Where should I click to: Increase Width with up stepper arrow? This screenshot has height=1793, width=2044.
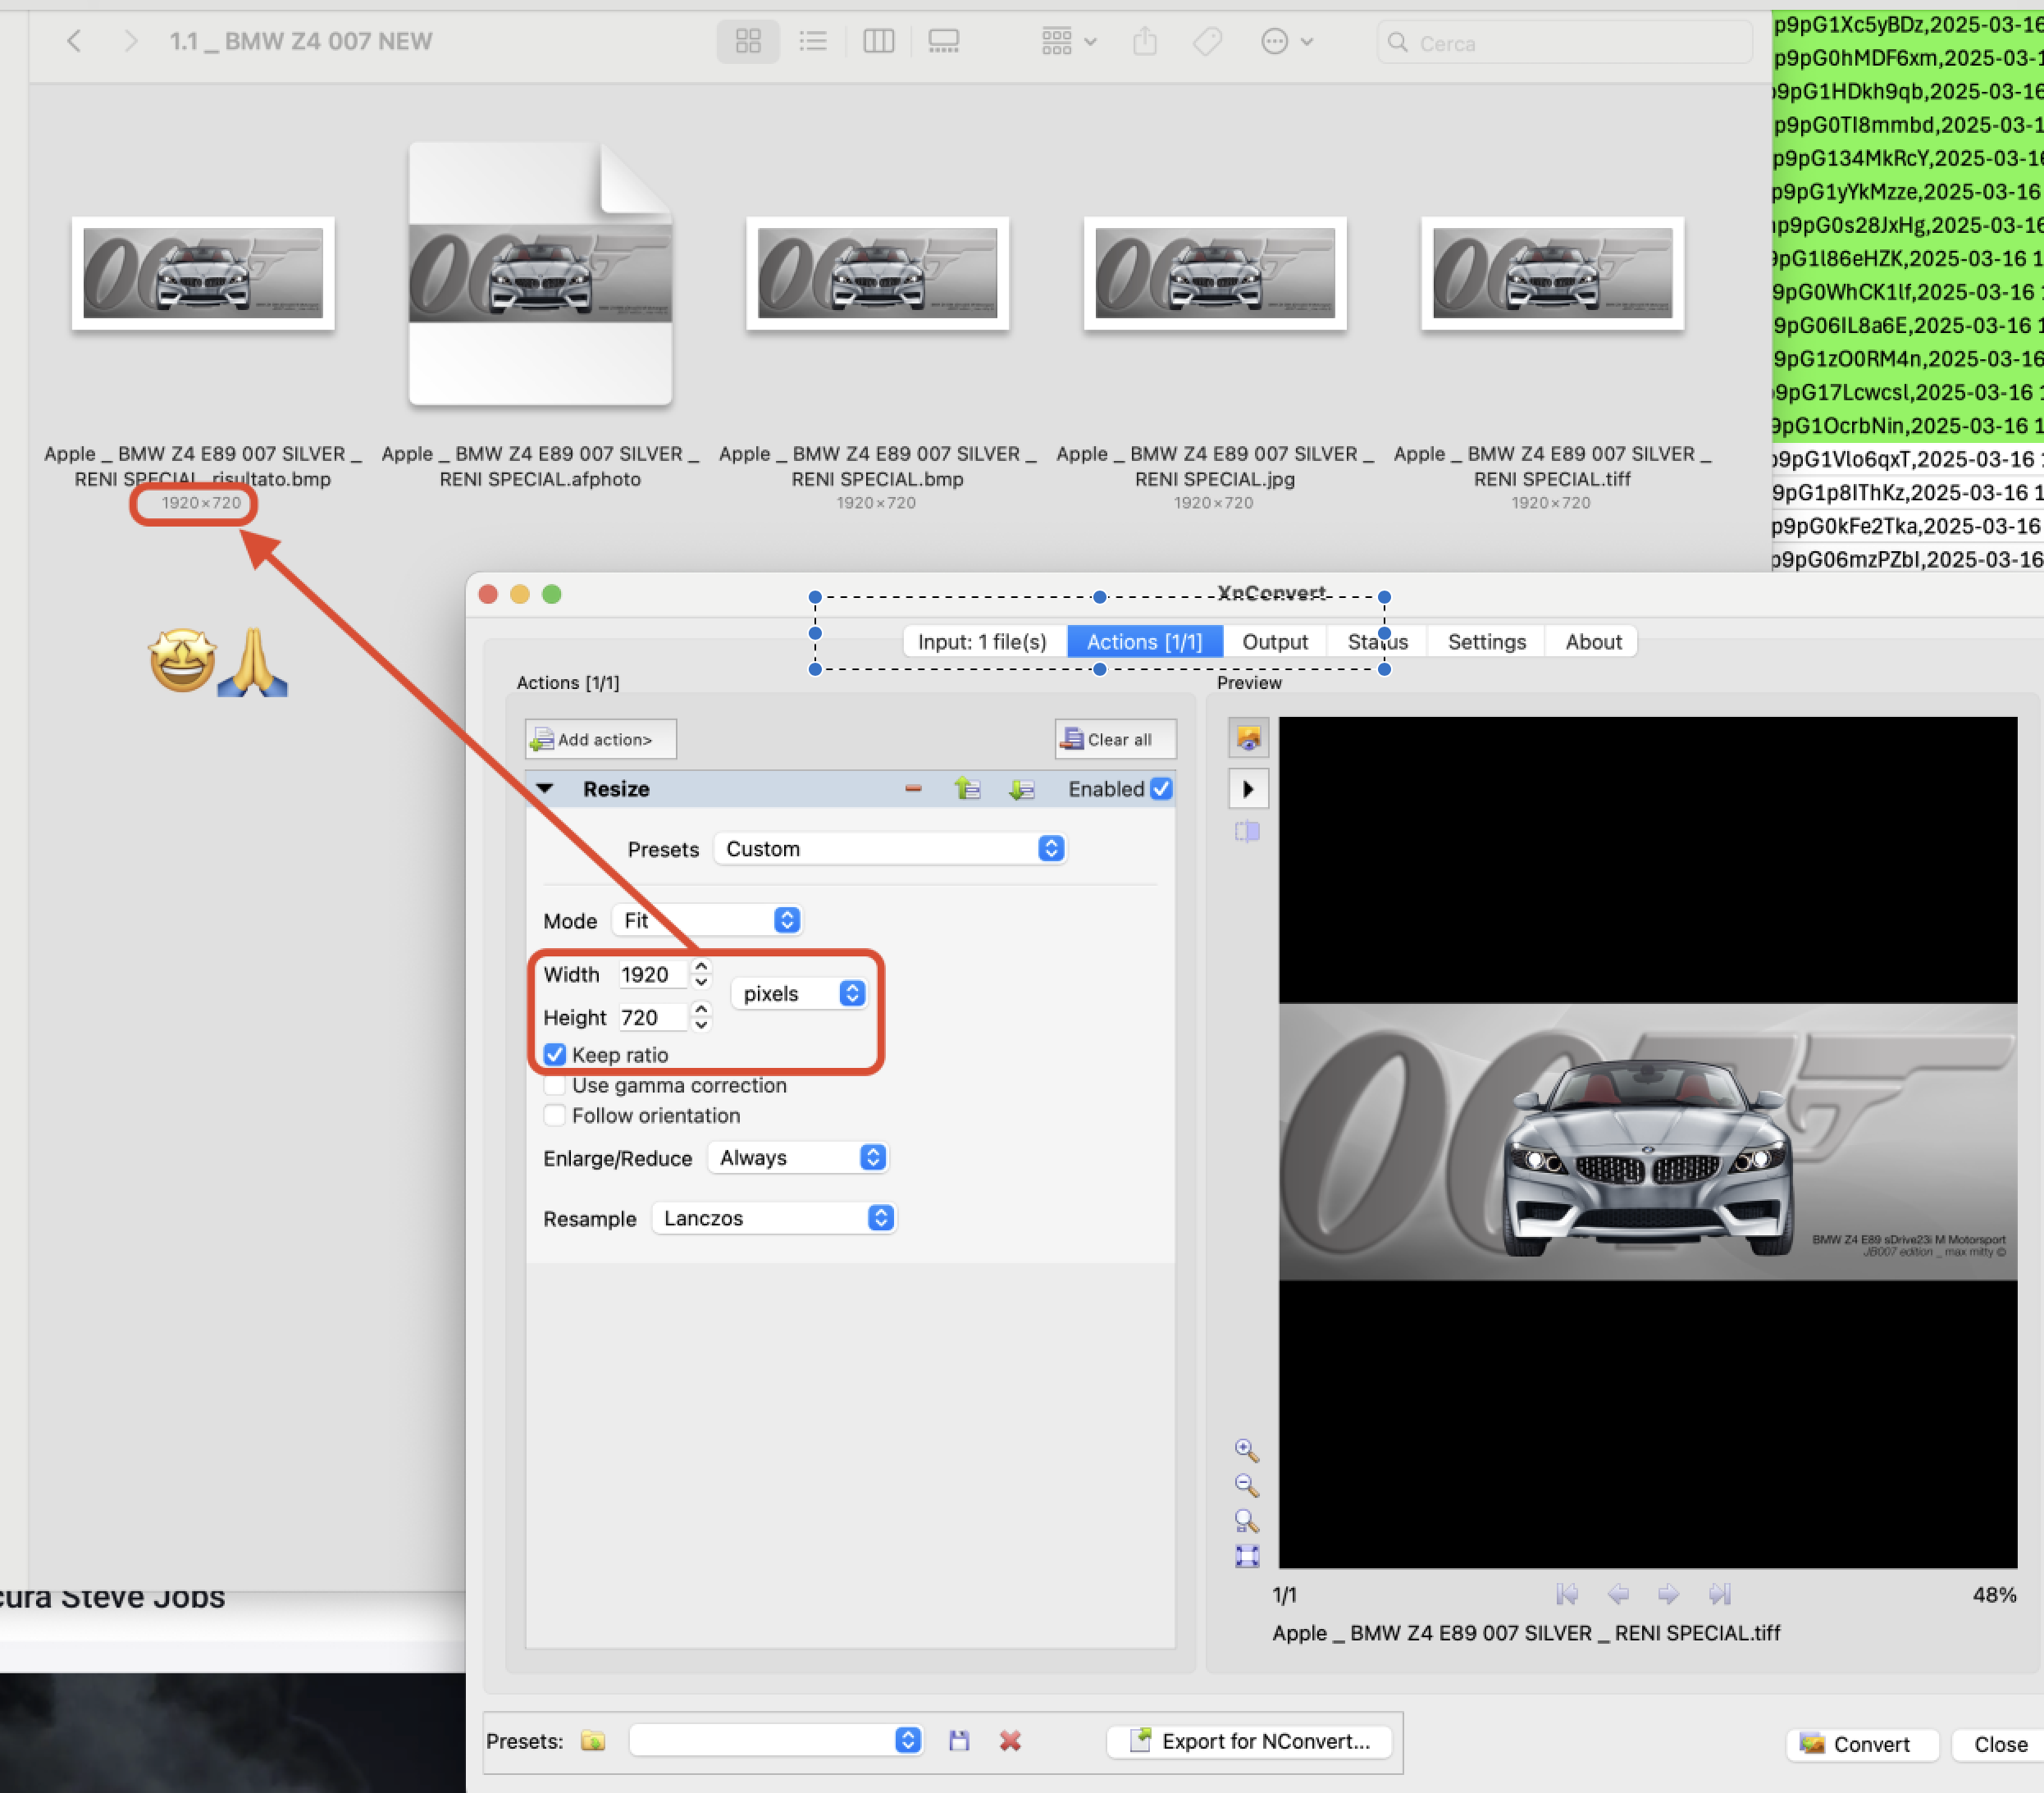point(701,967)
